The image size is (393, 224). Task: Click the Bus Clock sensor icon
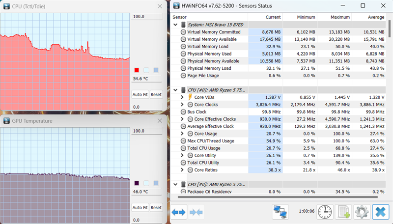[183, 112]
